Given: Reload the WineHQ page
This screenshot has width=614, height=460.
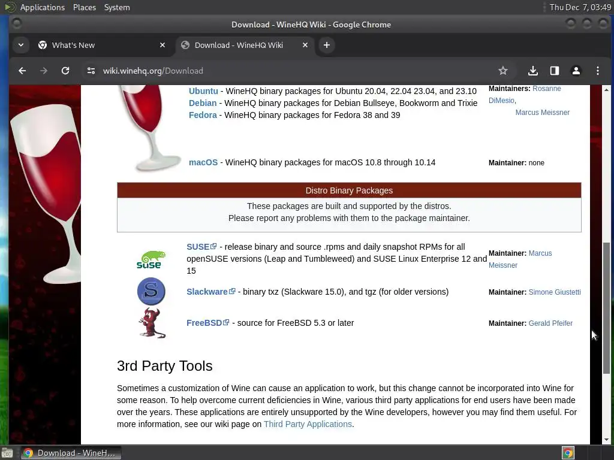Looking at the screenshot, I should point(65,71).
